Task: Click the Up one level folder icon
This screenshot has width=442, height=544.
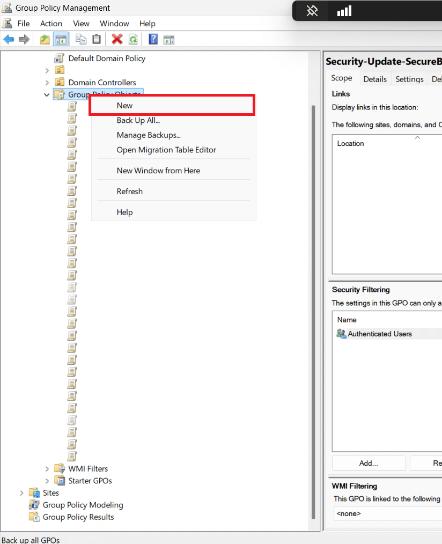Action: (x=45, y=39)
